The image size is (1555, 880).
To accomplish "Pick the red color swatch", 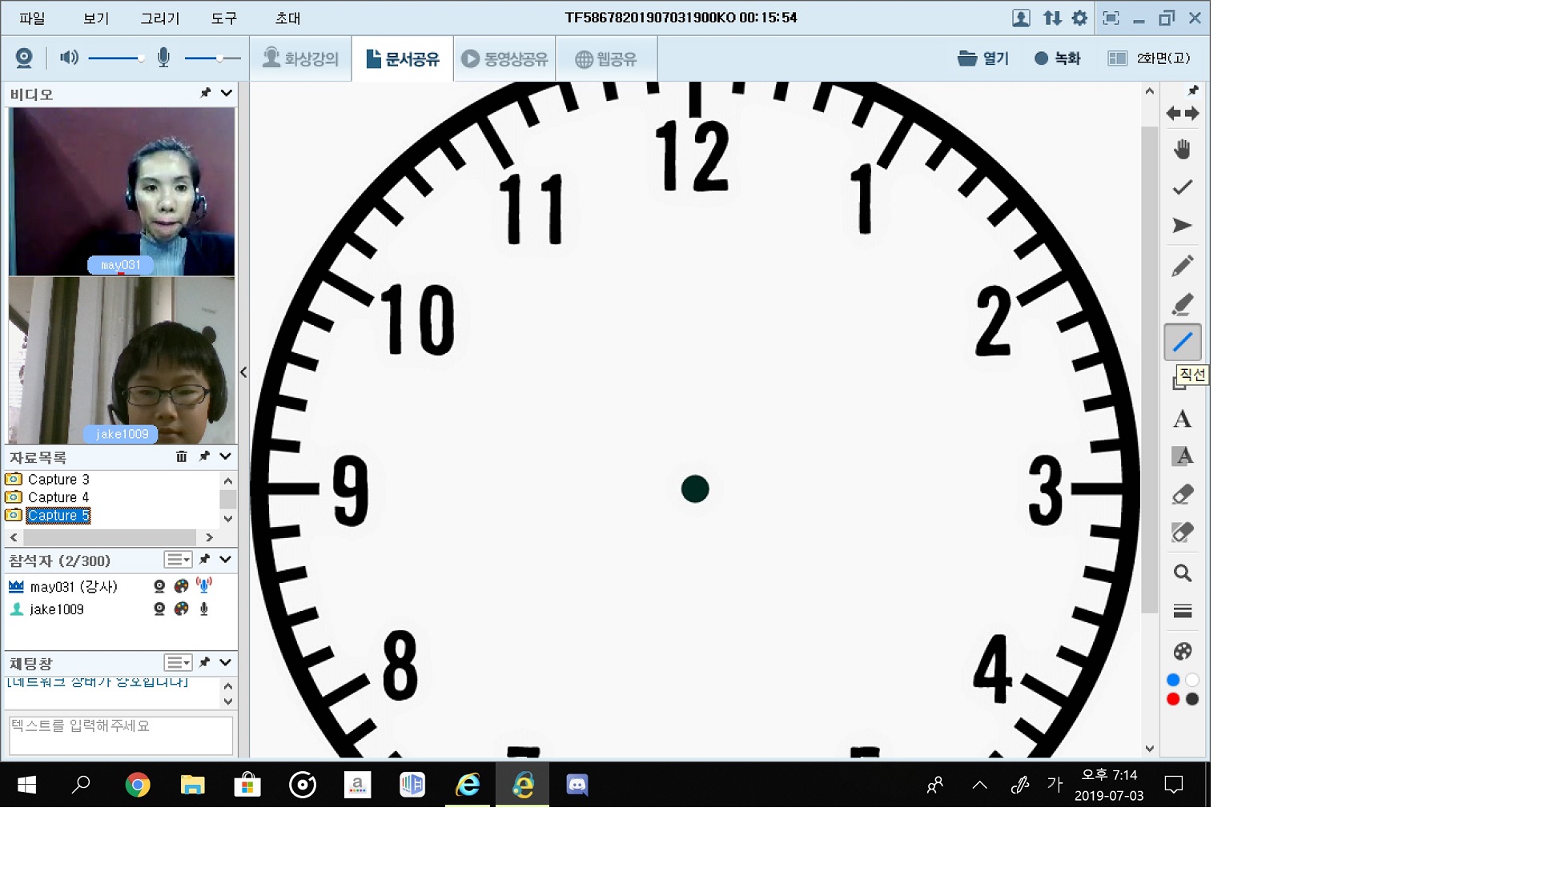I will coord(1173,699).
